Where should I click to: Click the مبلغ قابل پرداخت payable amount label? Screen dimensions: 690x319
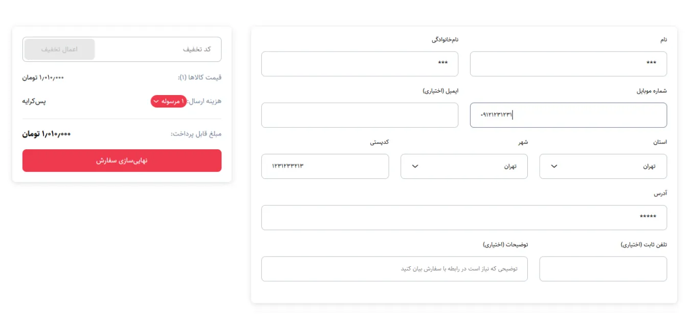point(196,134)
